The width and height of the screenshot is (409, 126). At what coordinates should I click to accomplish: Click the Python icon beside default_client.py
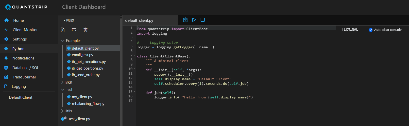tap(69, 48)
